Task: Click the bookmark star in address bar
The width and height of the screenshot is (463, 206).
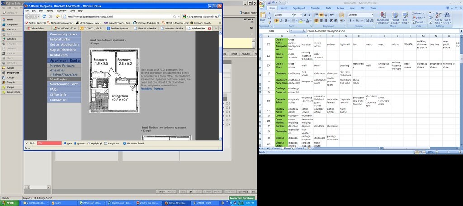Action: point(174,16)
